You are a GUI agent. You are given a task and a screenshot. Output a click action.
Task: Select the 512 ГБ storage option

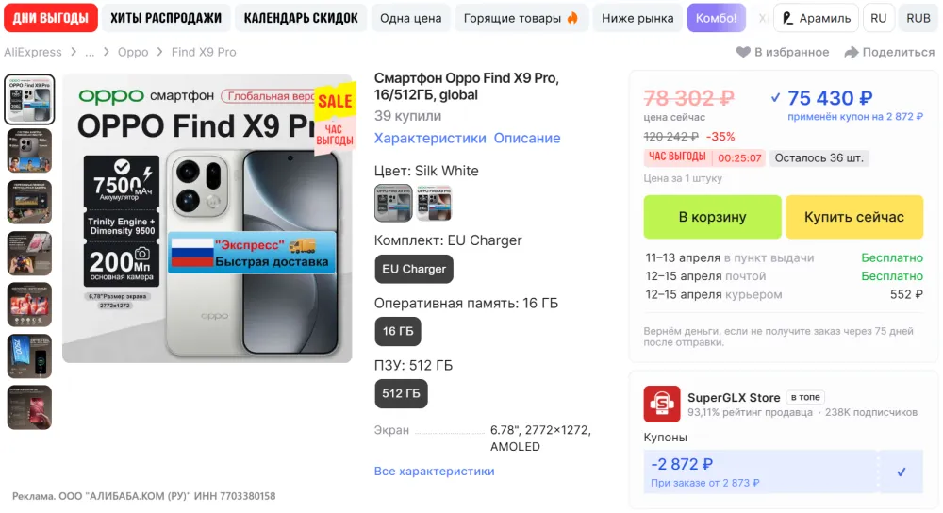tap(401, 393)
